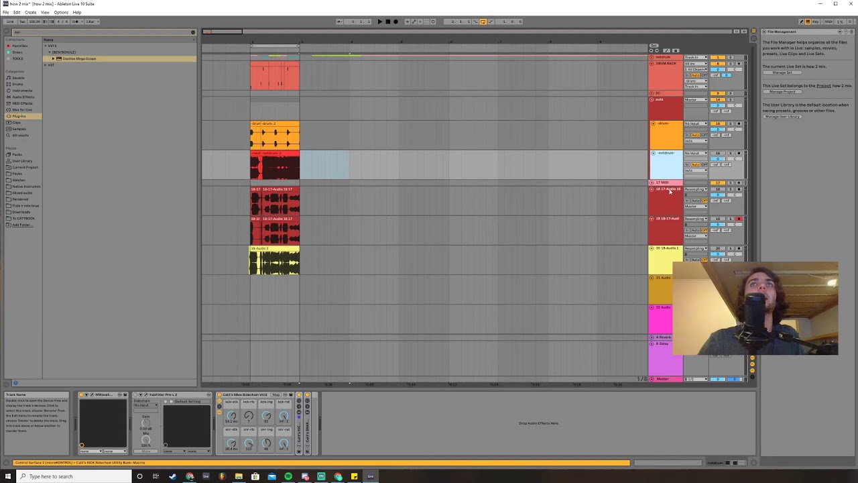Screen dimensions: 858x483
Task: Toggle 17 MIDI track activator numbered 17
Action: [x=718, y=182]
